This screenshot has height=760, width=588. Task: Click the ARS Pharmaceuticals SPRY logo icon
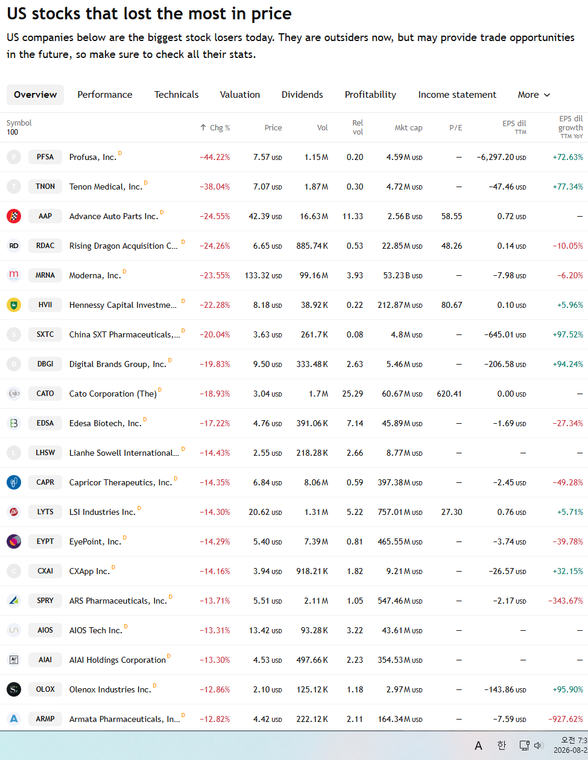pos(14,601)
